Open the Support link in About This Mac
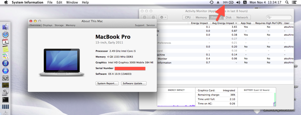The width and height of the screenshot is (301, 115). (x=139, y=25)
